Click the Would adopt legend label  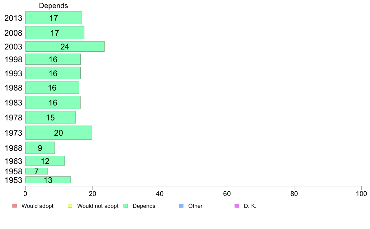(x=37, y=206)
